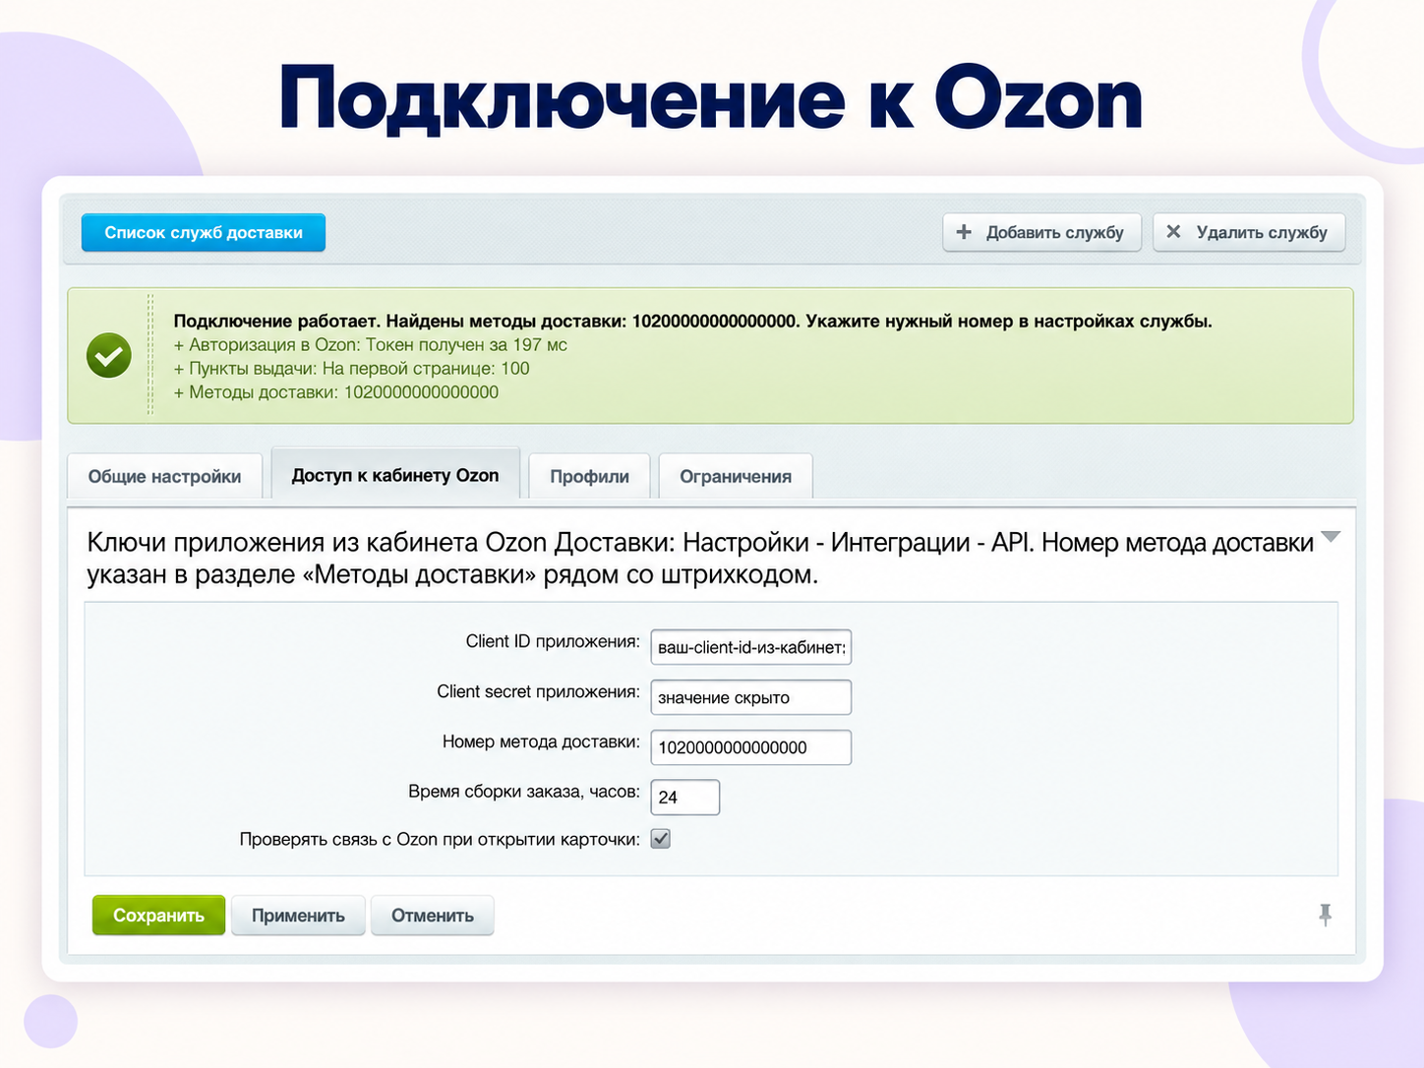Click the 'Методы доставки: 1020000000000000' line
Screen dimensions: 1424x1068
[336, 392]
